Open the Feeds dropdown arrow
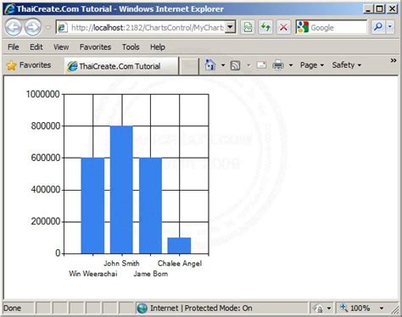 click(x=248, y=65)
